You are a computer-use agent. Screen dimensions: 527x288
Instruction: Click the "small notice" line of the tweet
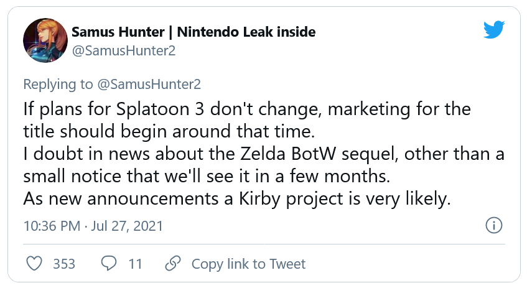[206, 175]
